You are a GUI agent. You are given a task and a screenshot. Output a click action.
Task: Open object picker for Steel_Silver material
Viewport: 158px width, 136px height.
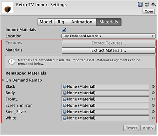pos(153,112)
